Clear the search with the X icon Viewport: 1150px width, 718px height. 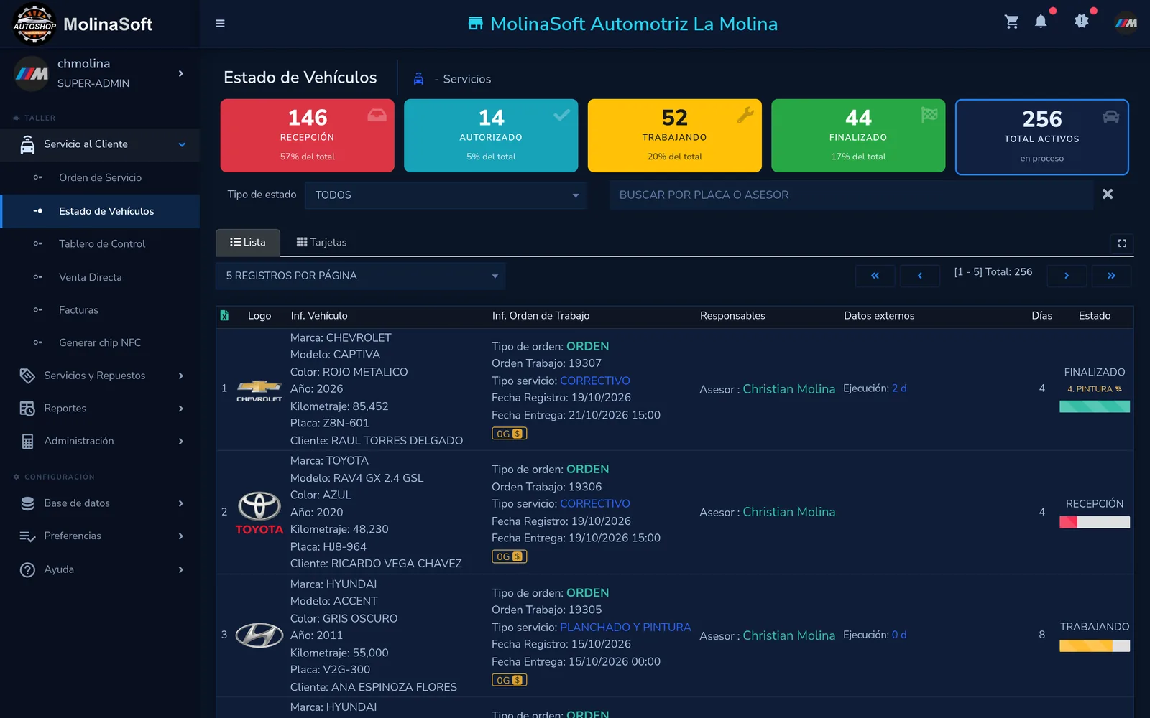[1108, 194]
